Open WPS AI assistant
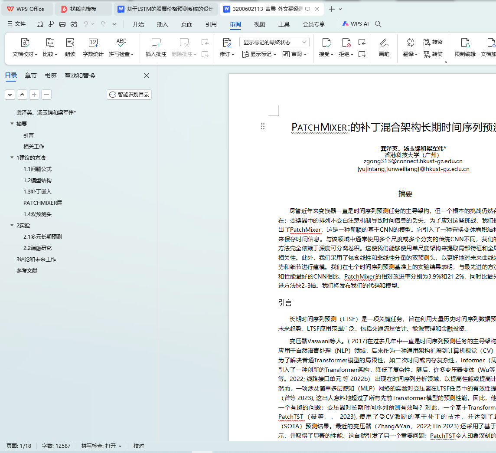 pos(356,24)
